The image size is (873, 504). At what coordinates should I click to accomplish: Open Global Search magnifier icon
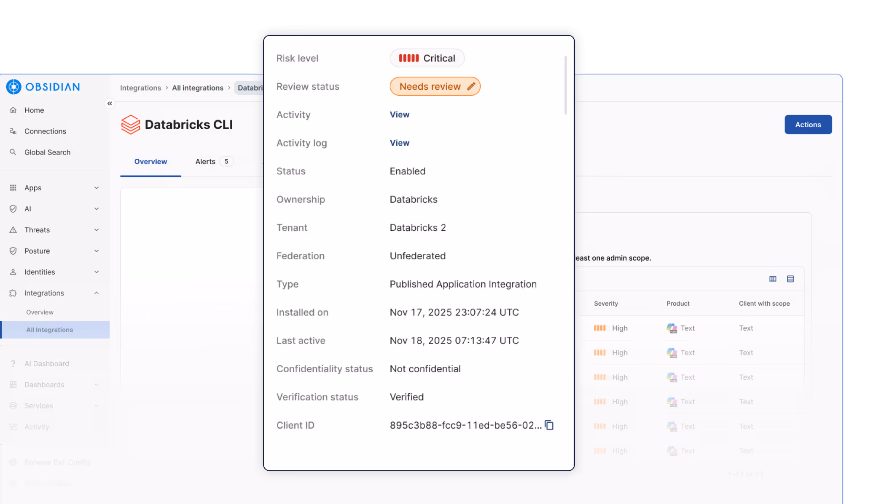(x=13, y=152)
